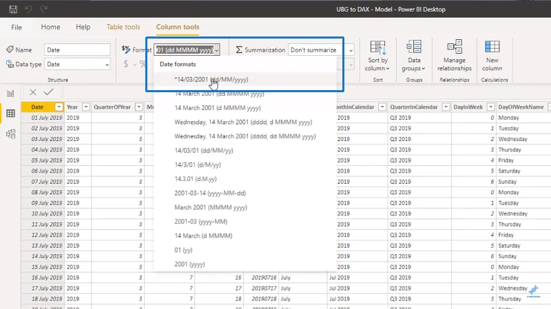Select the Data view table icon
Viewport: 551px width, 309px height.
coord(10,114)
